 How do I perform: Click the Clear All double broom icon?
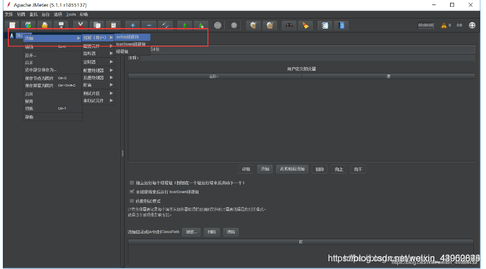pos(270,25)
